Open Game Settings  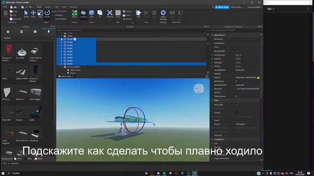coord(163,15)
